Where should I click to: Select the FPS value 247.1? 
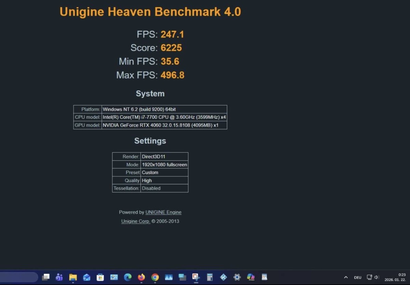172,34
